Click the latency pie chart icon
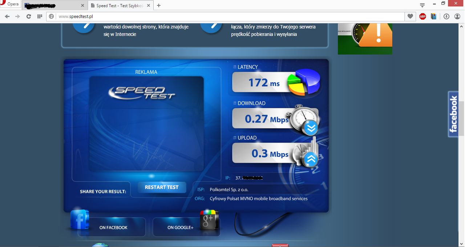The height and width of the screenshot is (247, 465). (304, 82)
